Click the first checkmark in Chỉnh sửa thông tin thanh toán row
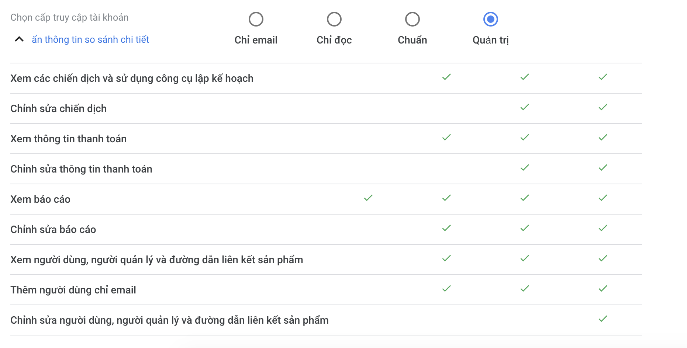Screen dimensions: 687x348 [x=525, y=167]
